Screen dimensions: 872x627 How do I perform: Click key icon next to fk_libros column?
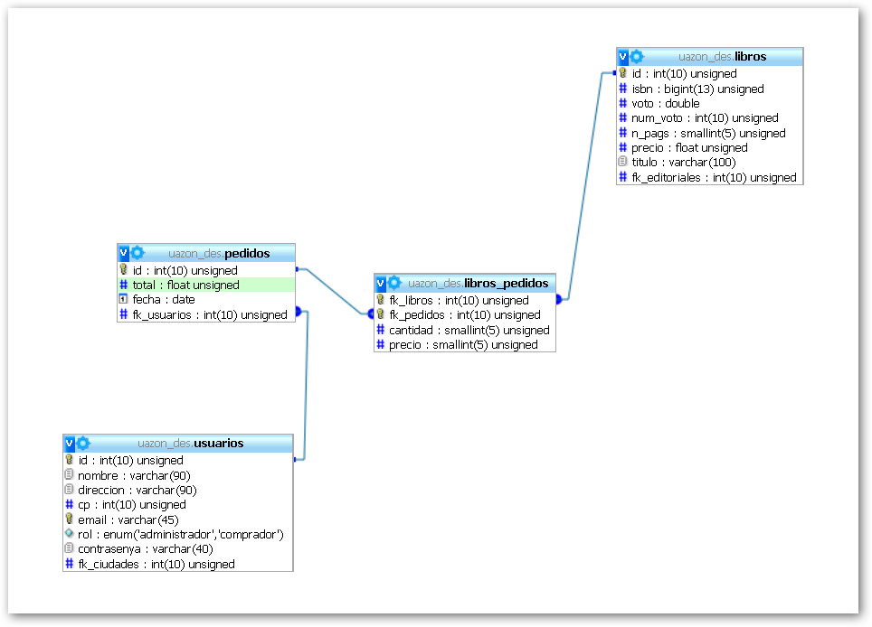tap(381, 300)
